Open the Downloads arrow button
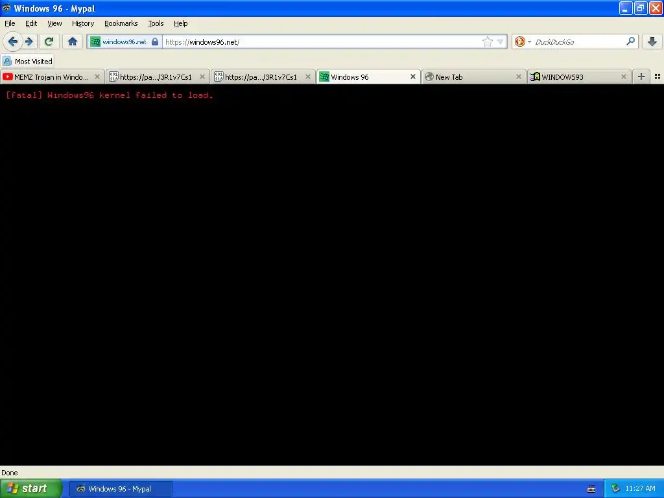The width and height of the screenshot is (664, 498). [x=652, y=41]
